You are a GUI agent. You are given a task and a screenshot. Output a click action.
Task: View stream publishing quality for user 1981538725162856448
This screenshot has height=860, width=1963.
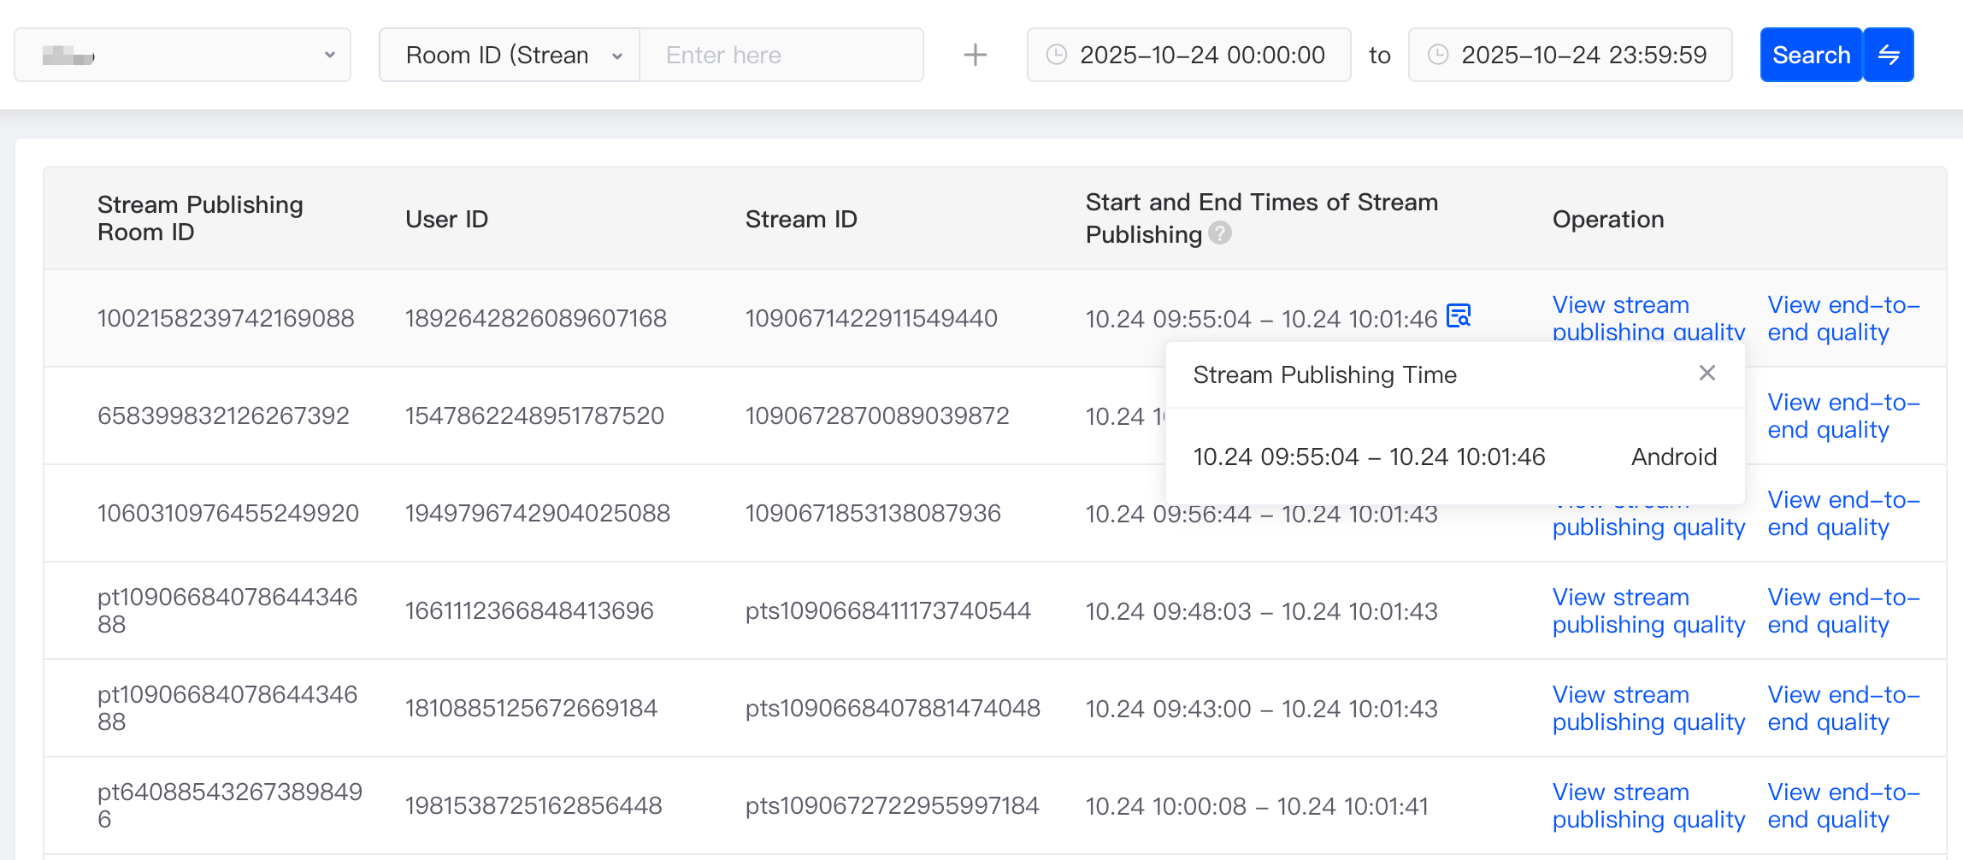click(1647, 805)
